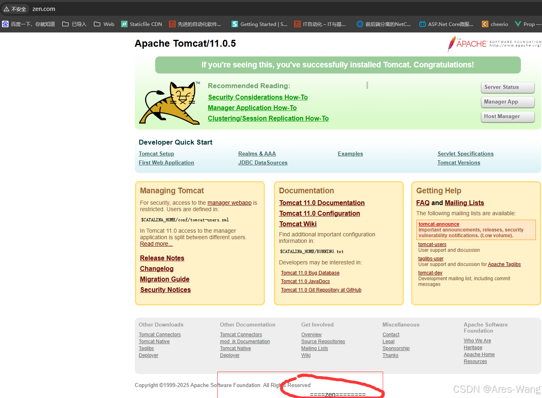Open Server Status page
542x398 pixels.
click(508, 87)
